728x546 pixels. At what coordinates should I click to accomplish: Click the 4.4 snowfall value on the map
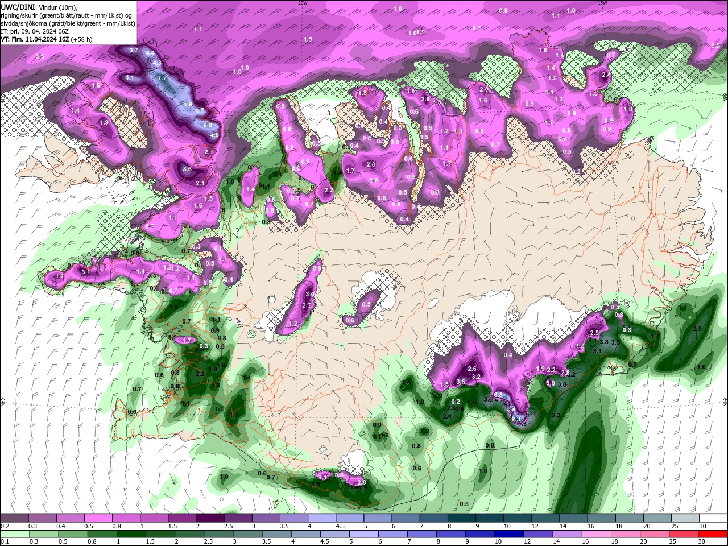pos(151,53)
